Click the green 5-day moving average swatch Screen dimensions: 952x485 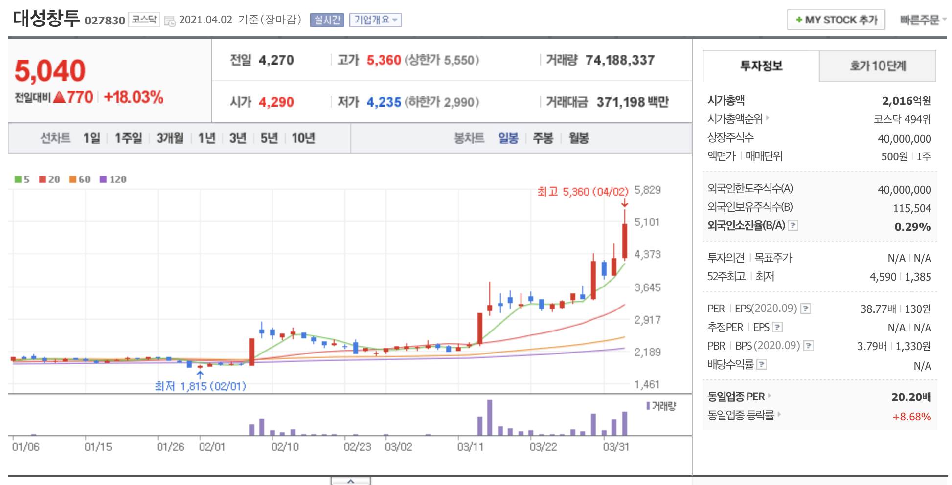coord(18,179)
